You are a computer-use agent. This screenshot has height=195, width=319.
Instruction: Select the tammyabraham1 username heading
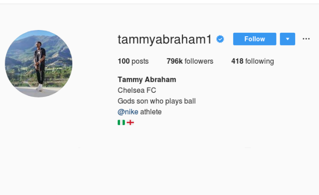coord(165,39)
